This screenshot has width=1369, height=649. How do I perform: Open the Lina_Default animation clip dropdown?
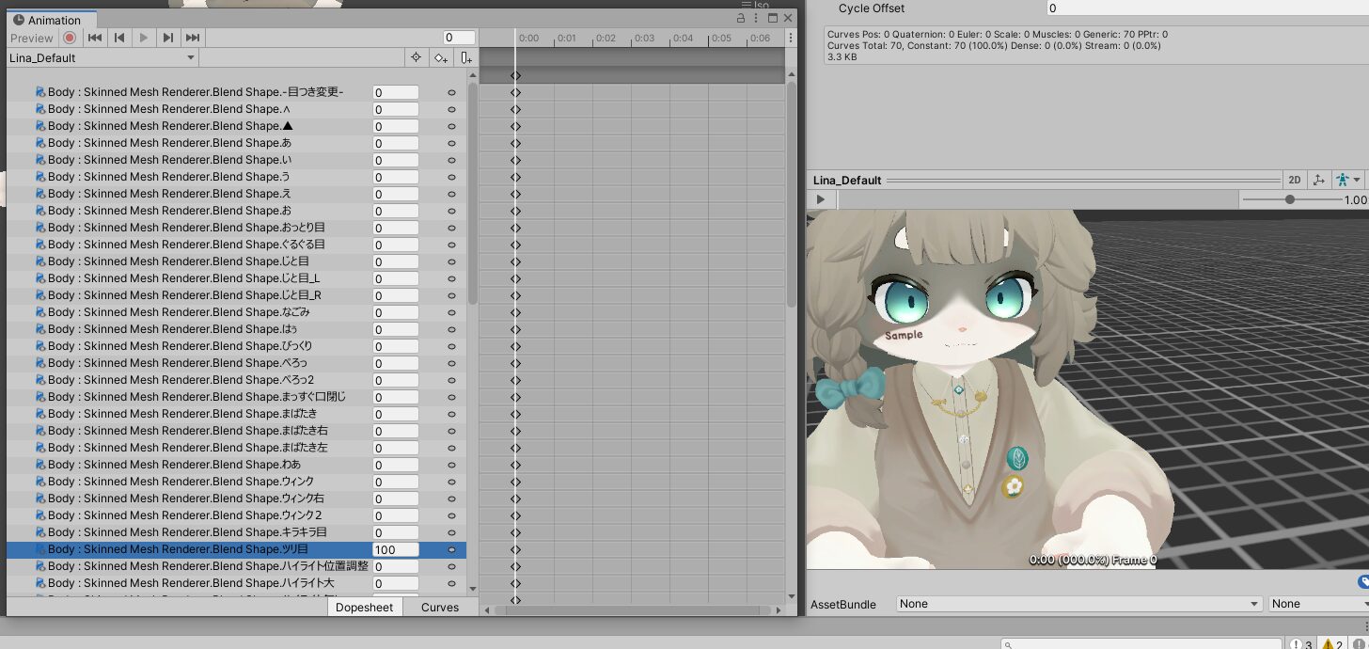point(101,56)
